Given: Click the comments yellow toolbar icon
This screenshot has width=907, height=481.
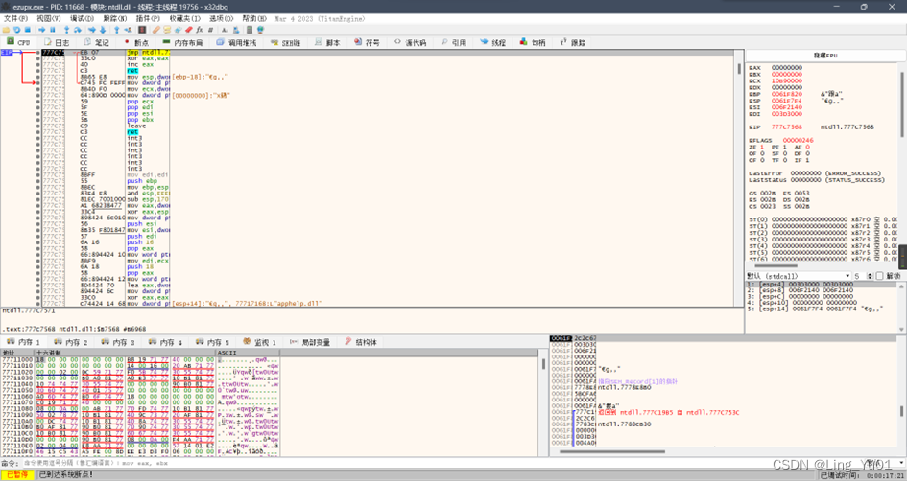Looking at the screenshot, I should (167, 30).
